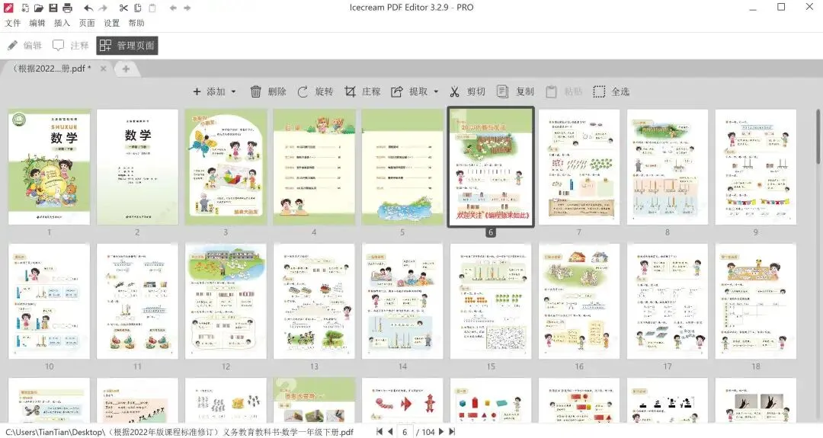Screen dimensions: 823x438
Task: Select page 13 thumbnail
Action: point(314,301)
